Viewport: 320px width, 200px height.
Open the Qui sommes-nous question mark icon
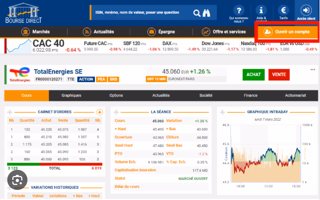pos(239,10)
